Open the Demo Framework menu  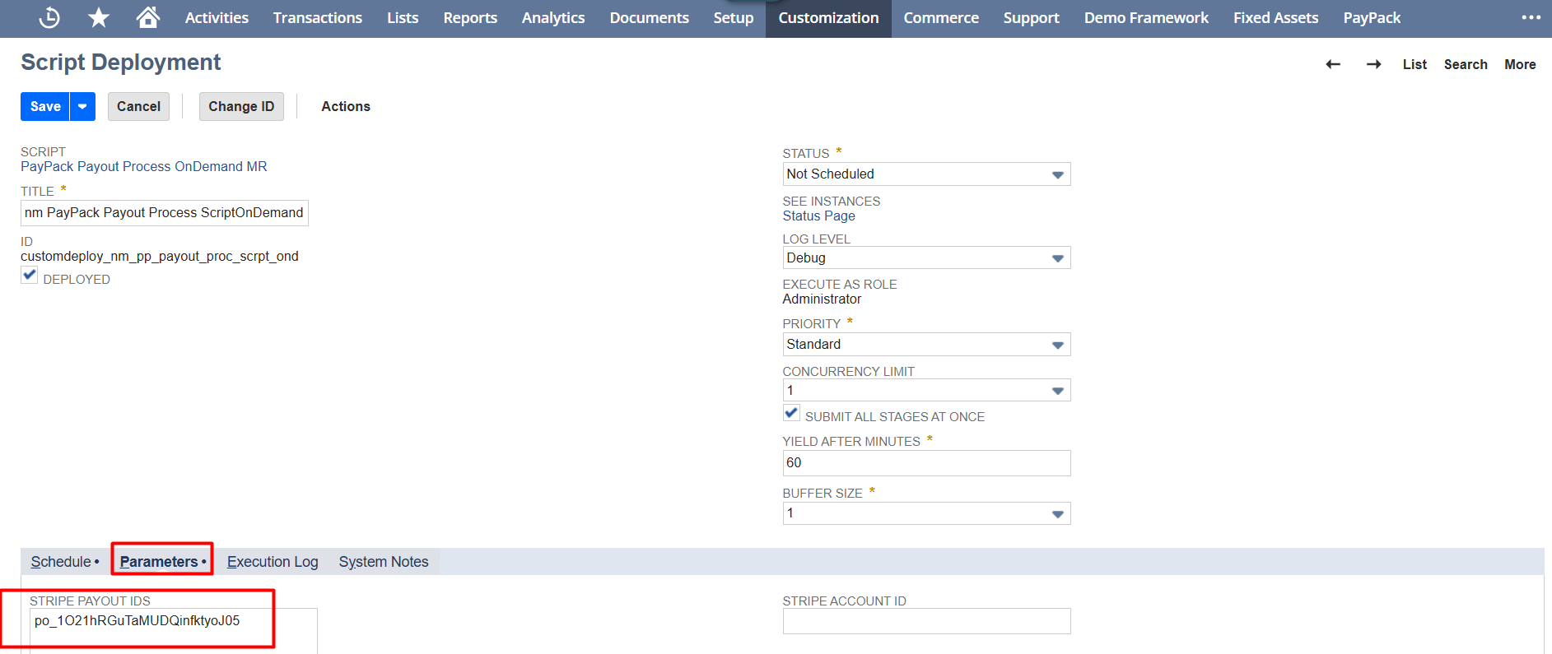(1146, 18)
